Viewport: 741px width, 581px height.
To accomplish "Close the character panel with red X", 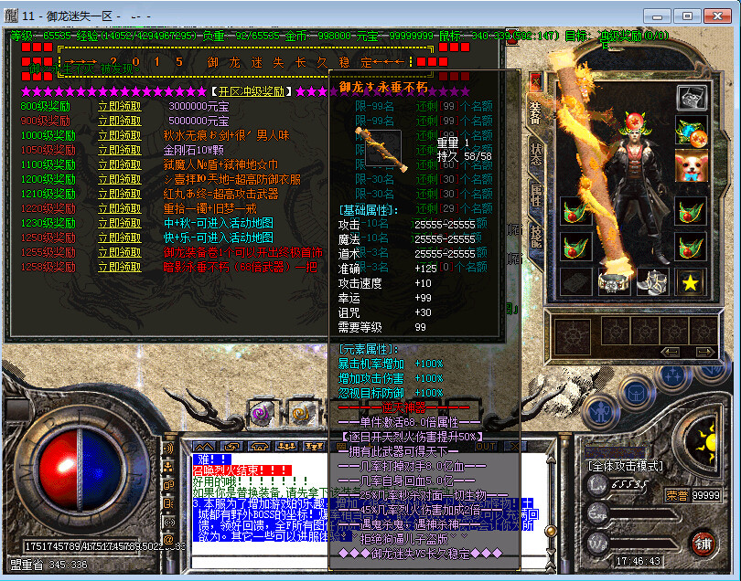I will tap(535, 82).
